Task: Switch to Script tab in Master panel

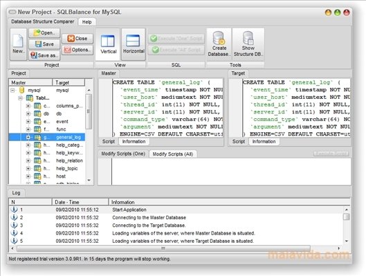Action: (109, 142)
